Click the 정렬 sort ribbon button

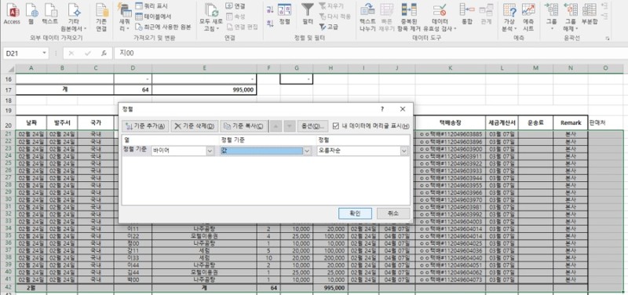pos(285,14)
